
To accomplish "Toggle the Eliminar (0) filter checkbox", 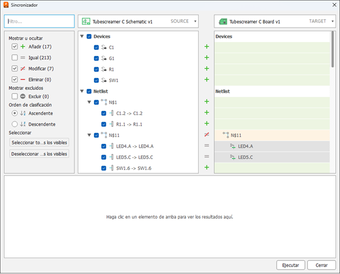I will (15, 79).
